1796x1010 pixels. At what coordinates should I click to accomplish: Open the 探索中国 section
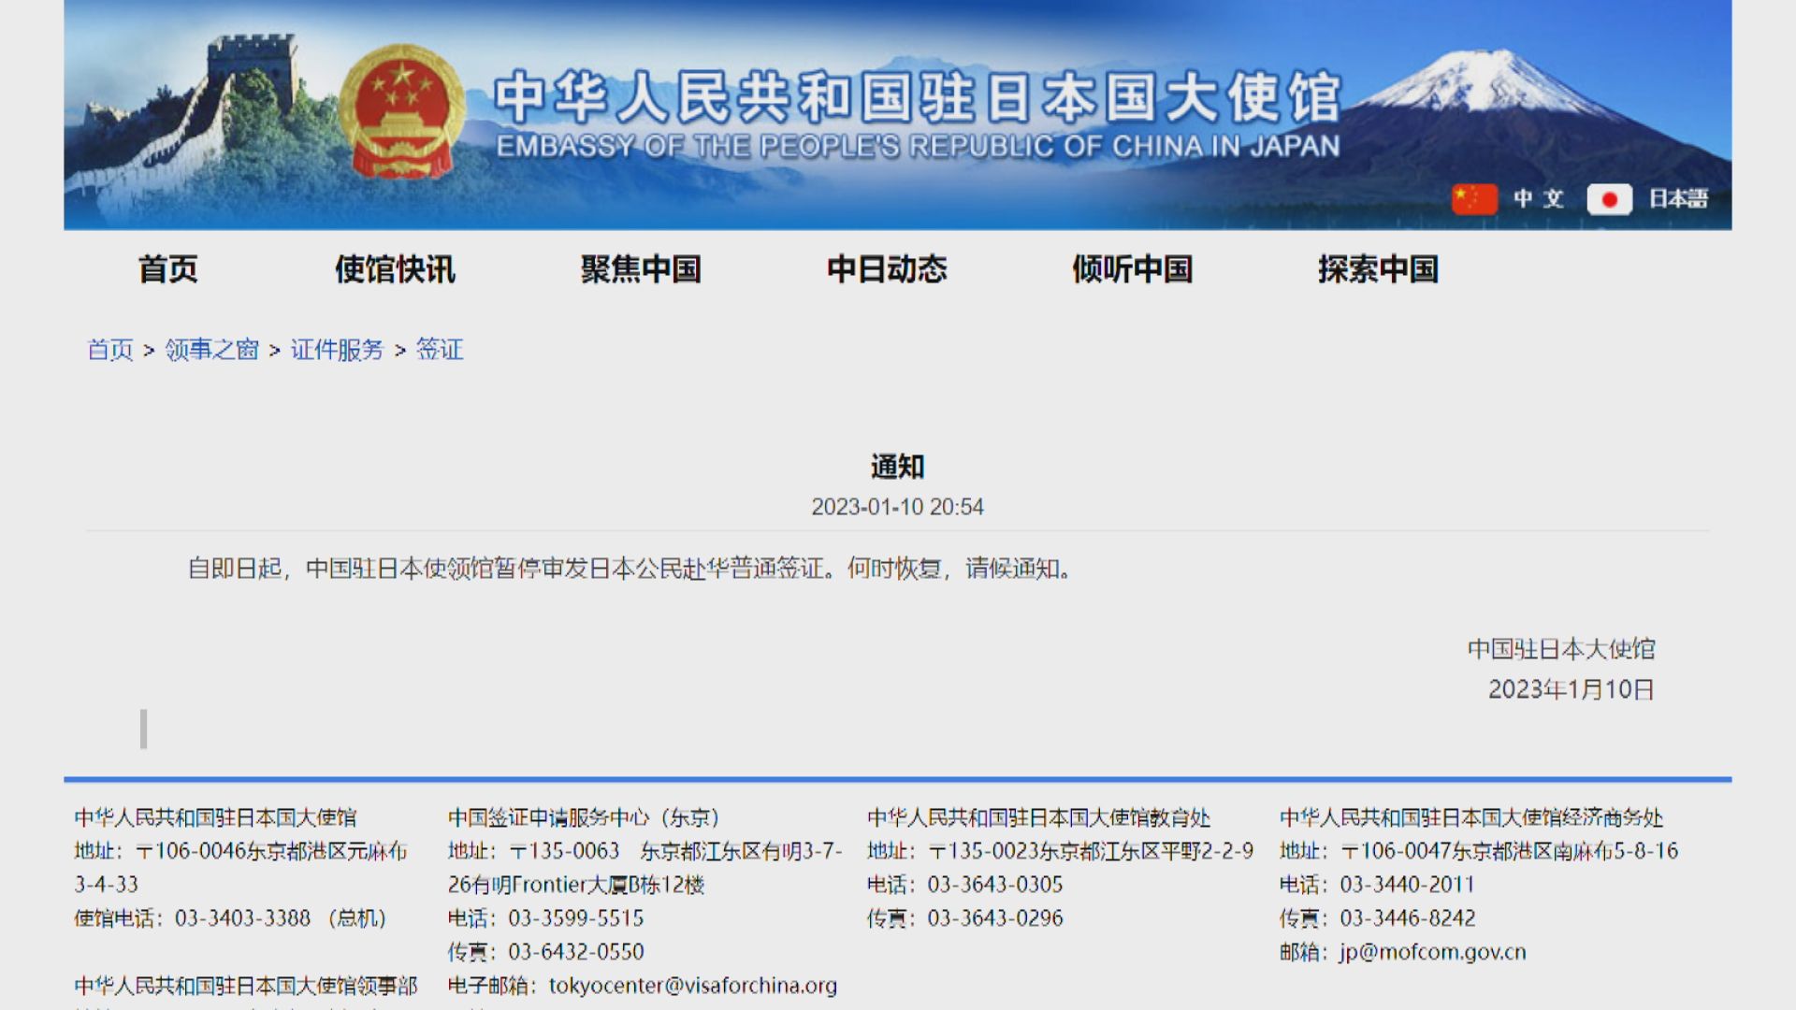tap(1380, 270)
